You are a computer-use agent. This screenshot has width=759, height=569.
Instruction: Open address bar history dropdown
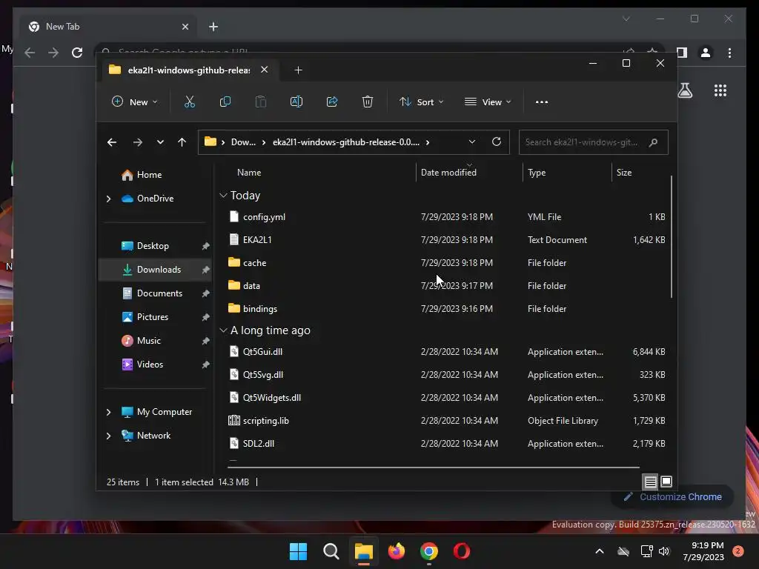point(472,142)
